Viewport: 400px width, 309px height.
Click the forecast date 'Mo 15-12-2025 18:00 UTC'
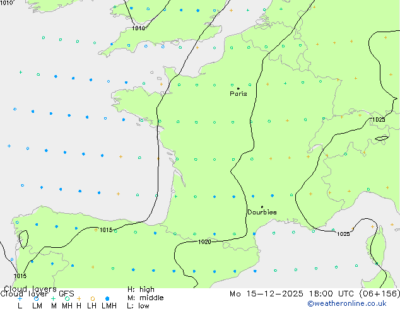(293, 294)
